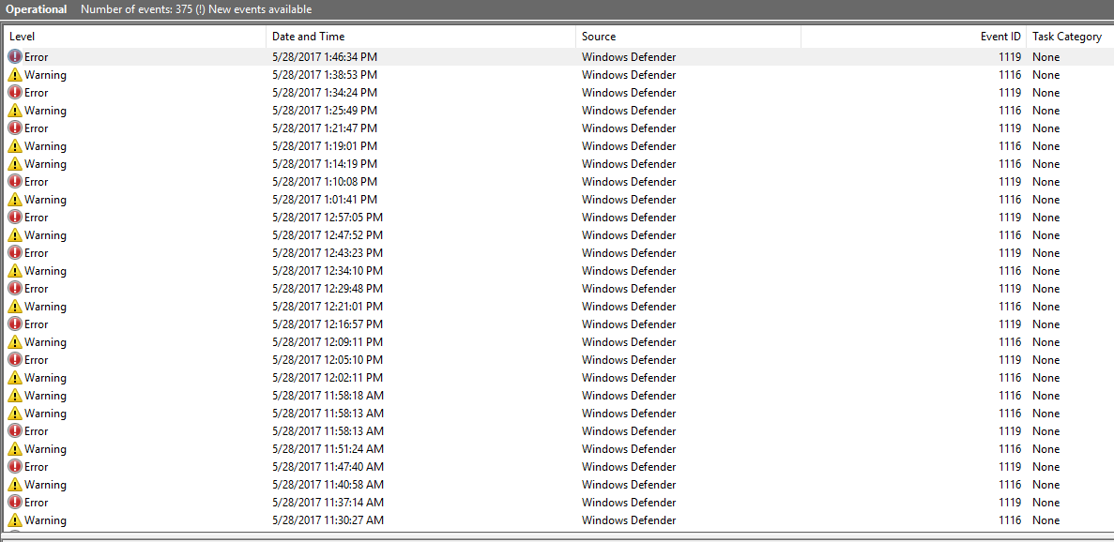Screen dimensions: 1114x542
Task: Select date cell 5/28/2017 1:34:24 PM
Action: (325, 92)
